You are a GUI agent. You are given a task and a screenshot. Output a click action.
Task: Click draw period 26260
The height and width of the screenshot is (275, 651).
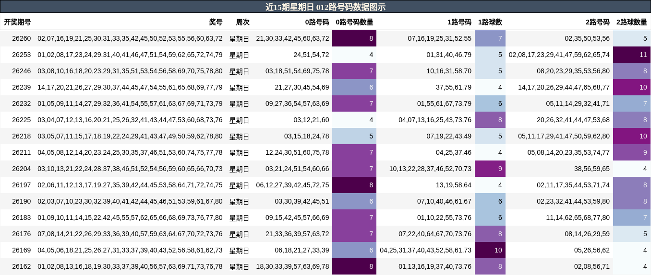(21, 38)
